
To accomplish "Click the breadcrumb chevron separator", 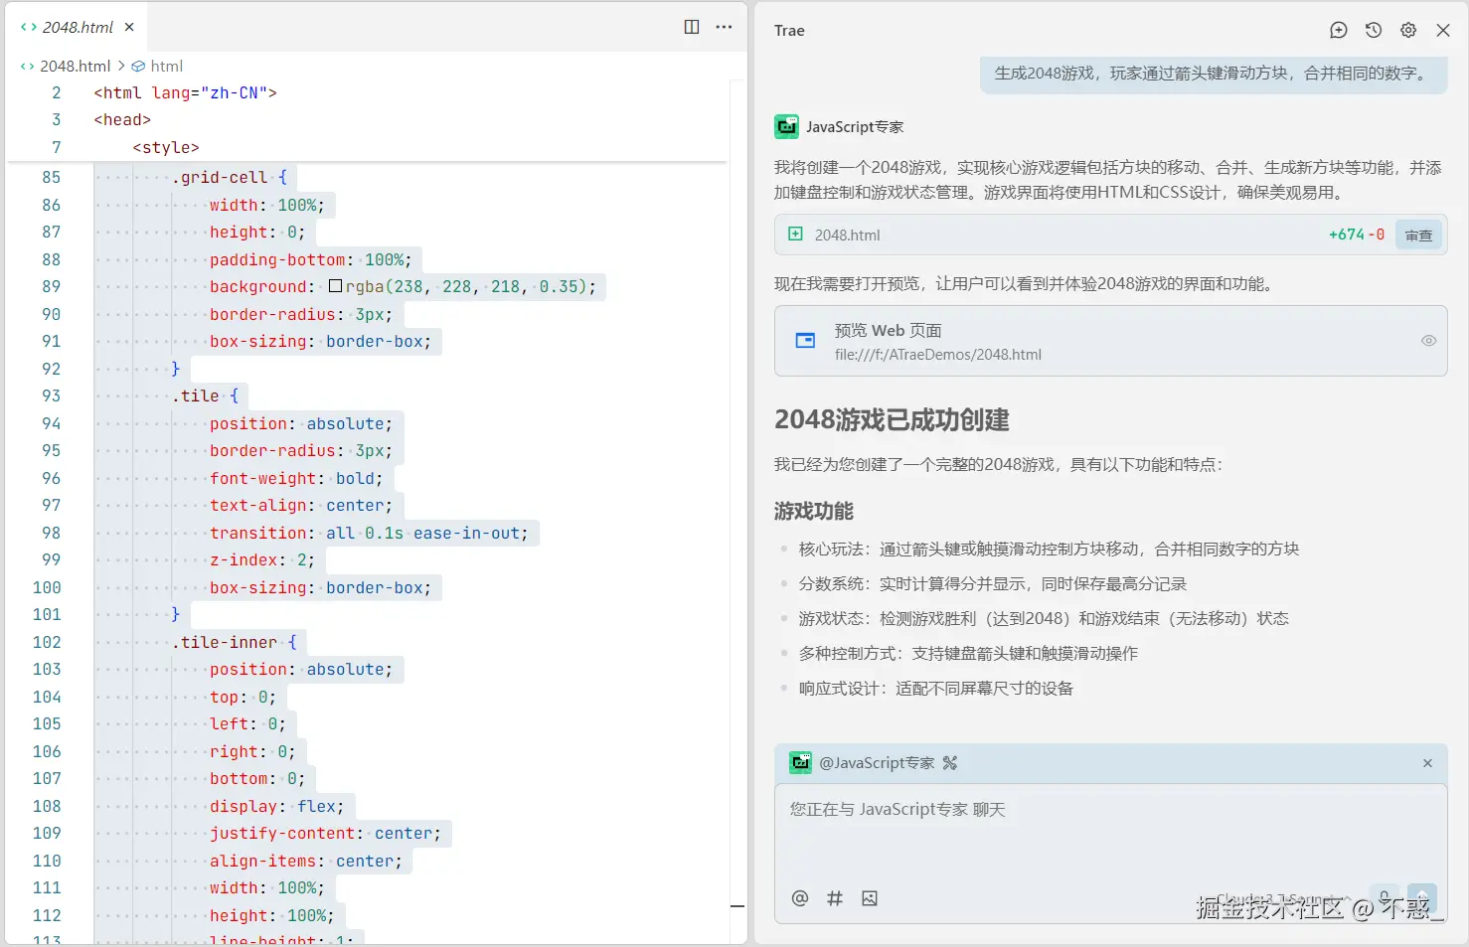I will [121, 66].
